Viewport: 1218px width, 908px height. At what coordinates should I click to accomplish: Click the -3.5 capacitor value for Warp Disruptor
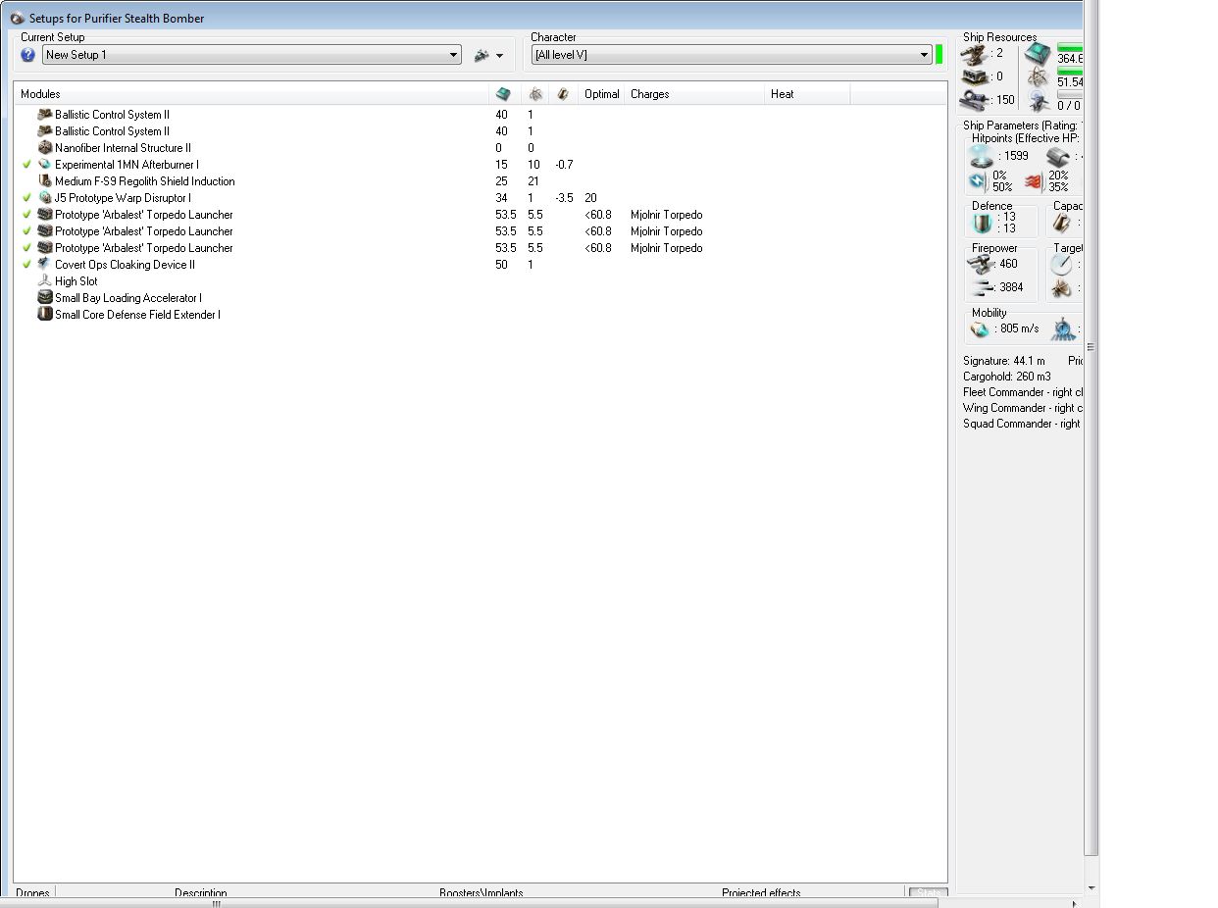point(564,198)
